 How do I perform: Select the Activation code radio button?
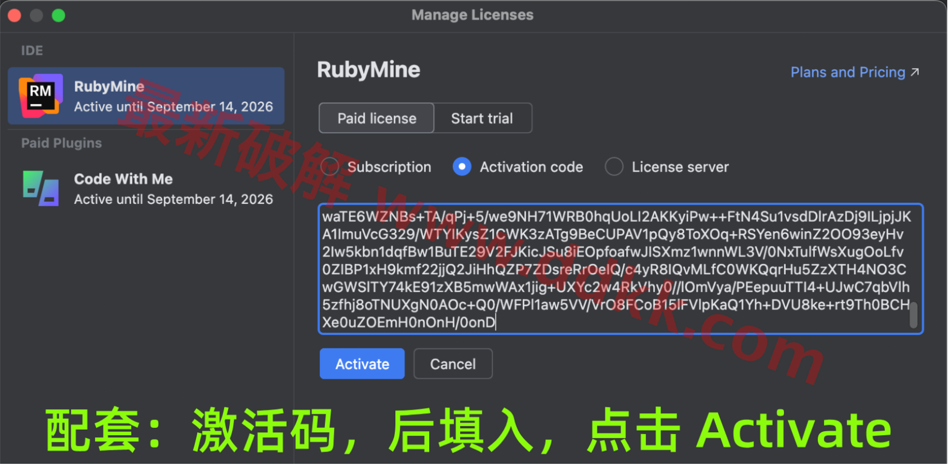pyautogui.click(x=462, y=167)
